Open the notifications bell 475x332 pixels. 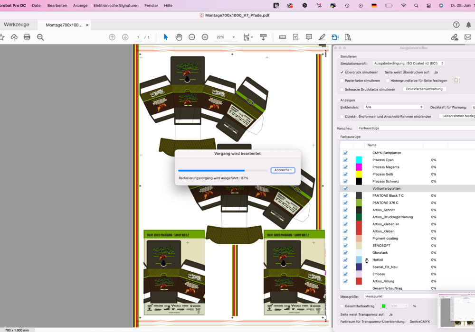tap(469, 25)
